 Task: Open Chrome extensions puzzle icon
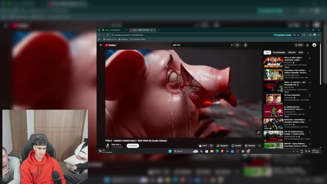(x=304, y=35)
